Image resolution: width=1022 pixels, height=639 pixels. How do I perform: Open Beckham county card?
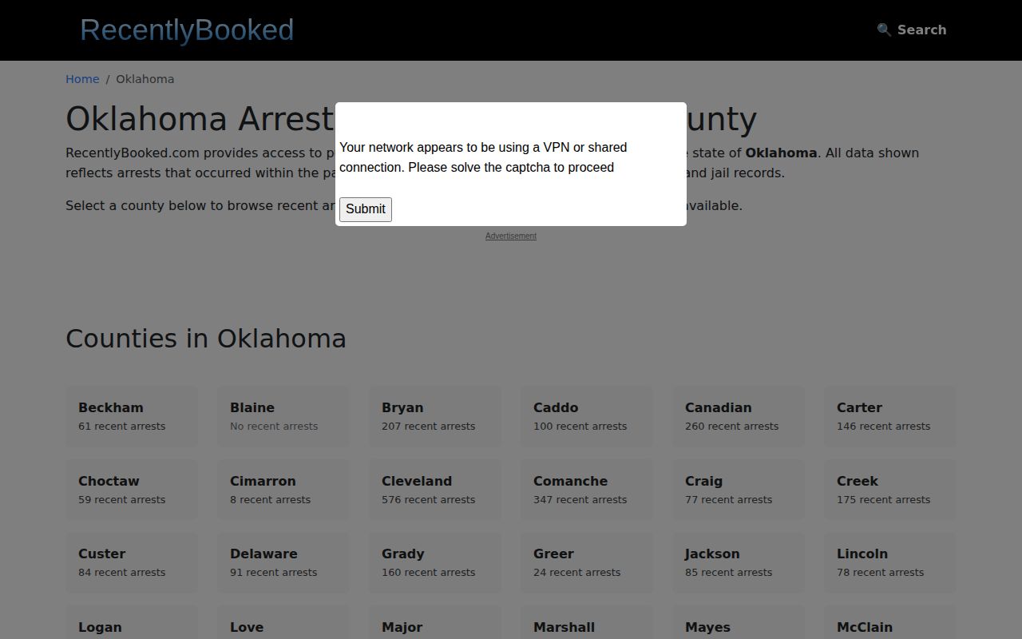[x=132, y=416]
